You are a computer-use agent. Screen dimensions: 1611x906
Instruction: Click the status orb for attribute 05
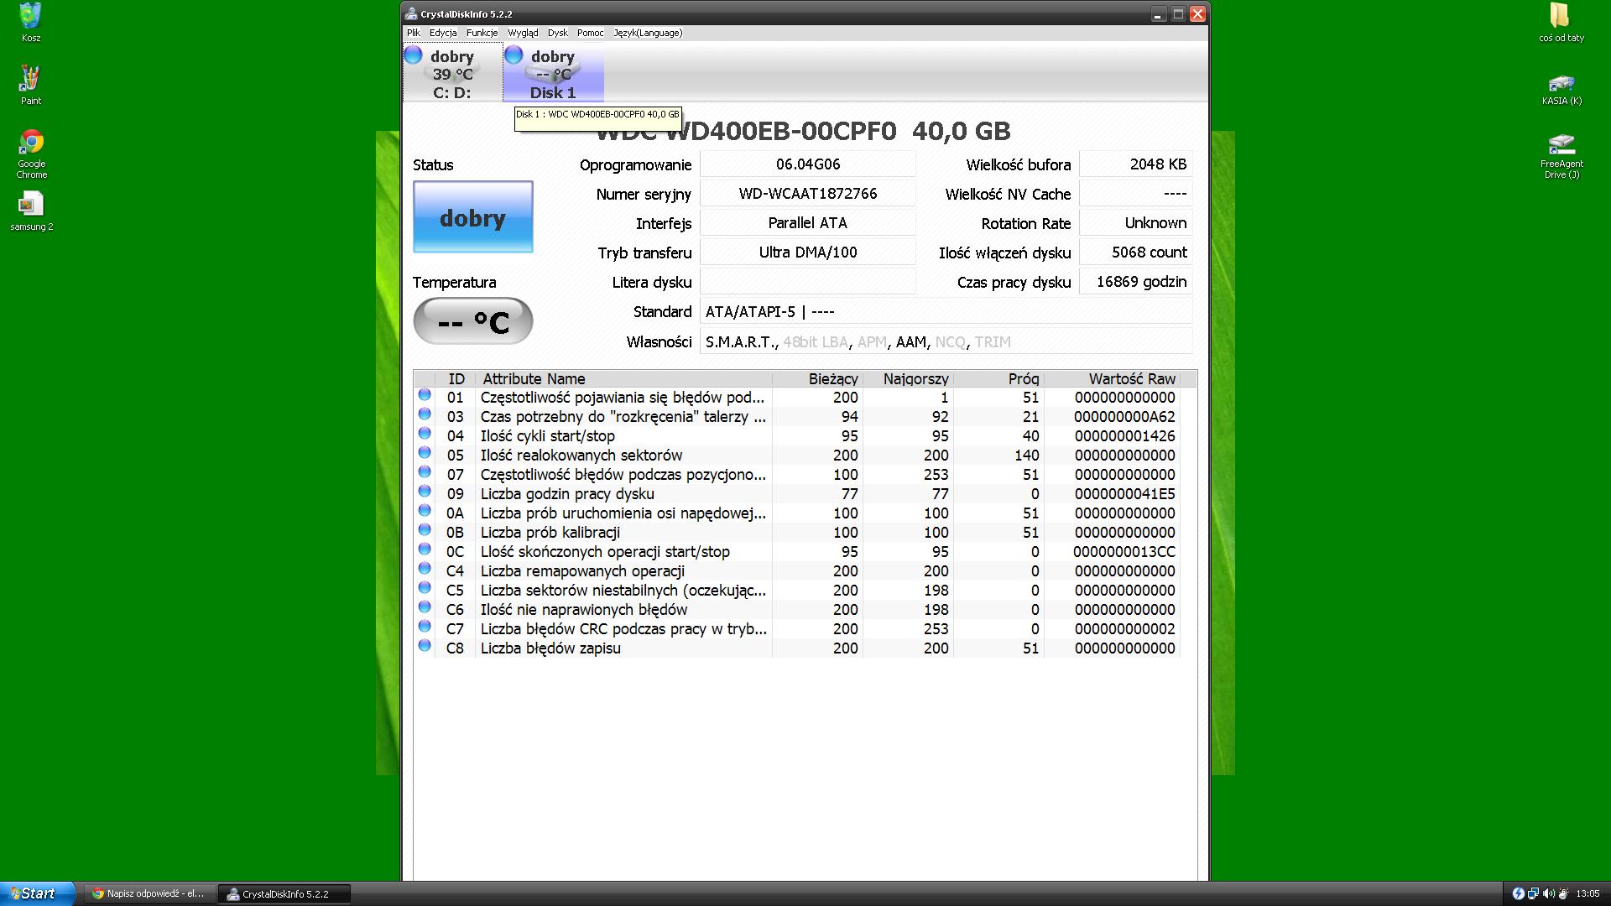coord(425,453)
